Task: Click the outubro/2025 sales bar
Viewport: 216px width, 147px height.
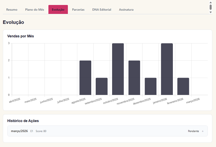Action: (x=118, y=69)
